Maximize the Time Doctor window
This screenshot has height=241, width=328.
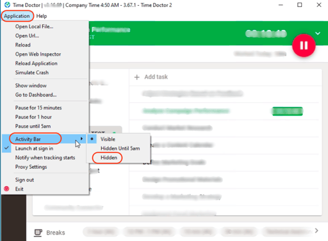[300, 5]
